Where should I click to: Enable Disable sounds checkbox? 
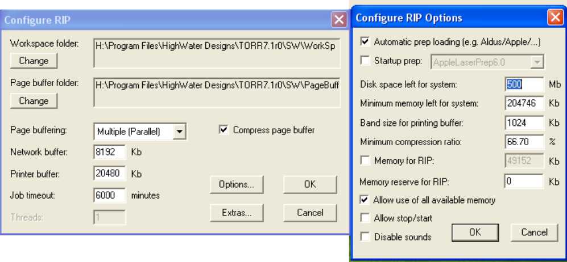click(x=365, y=237)
